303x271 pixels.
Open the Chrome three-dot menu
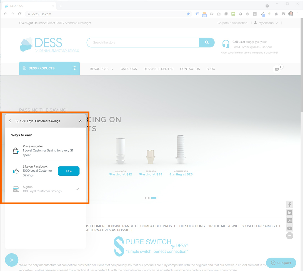click(298, 14)
